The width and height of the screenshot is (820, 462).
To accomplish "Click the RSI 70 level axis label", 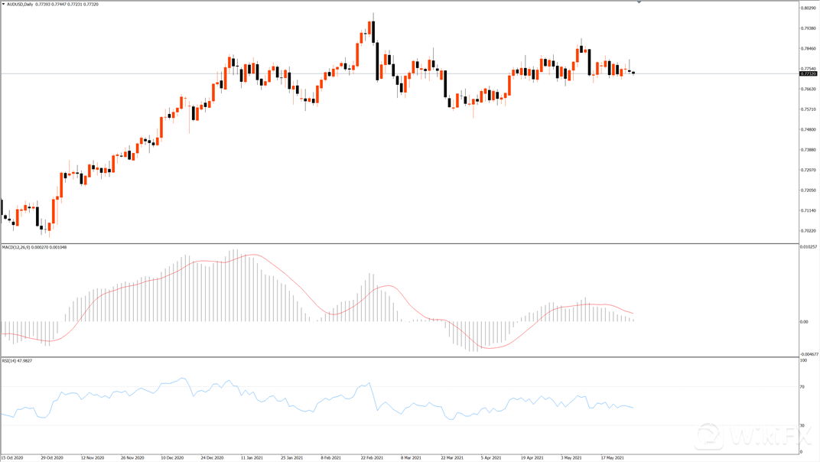I will 803,387.
